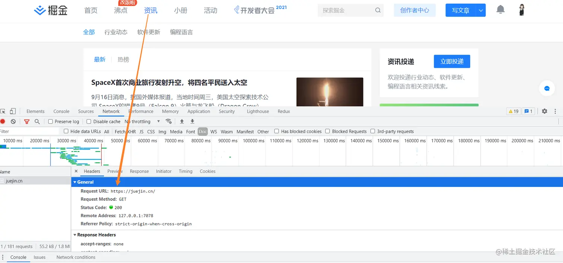Open the 开发者大会 2021 link
The height and width of the screenshot is (263, 563).
click(260, 10)
